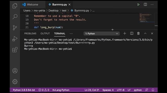
Task: Open the Run and Debug view
Action: point(15,39)
